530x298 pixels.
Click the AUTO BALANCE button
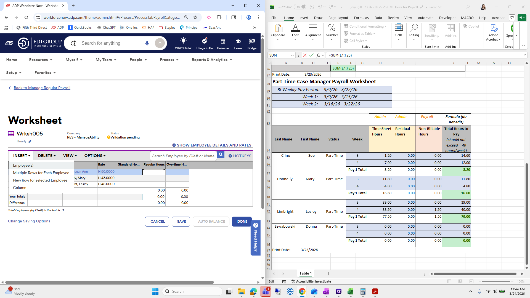coord(211,222)
